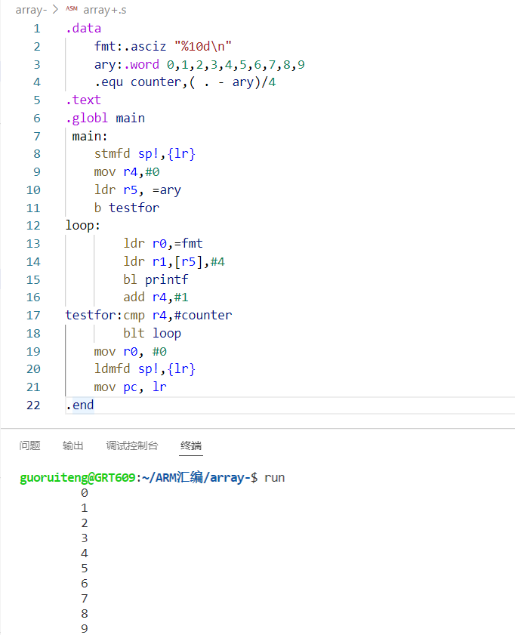
Task: Place cursor on .end directive
Action: click(x=80, y=405)
